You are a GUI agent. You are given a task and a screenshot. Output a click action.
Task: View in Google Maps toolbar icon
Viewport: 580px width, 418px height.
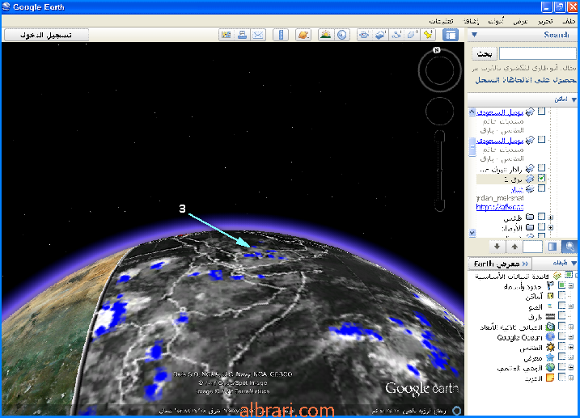click(226, 35)
